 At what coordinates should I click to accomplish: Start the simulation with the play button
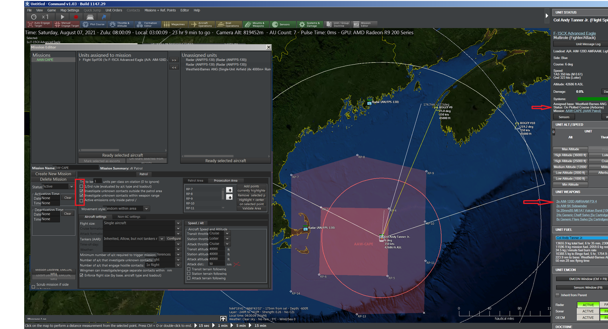(62, 17)
